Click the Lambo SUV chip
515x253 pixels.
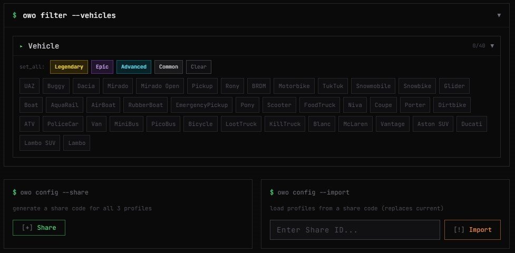pyautogui.click(x=40, y=143)
